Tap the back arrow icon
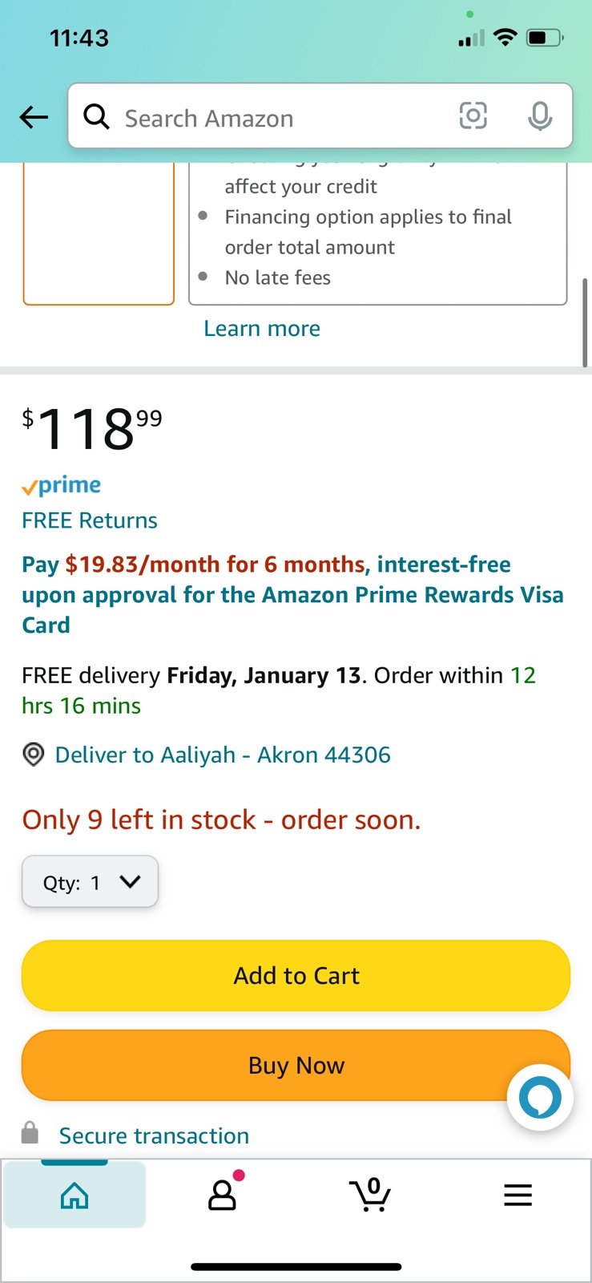Screen dimensions: 592x1283 coord(34,117)
